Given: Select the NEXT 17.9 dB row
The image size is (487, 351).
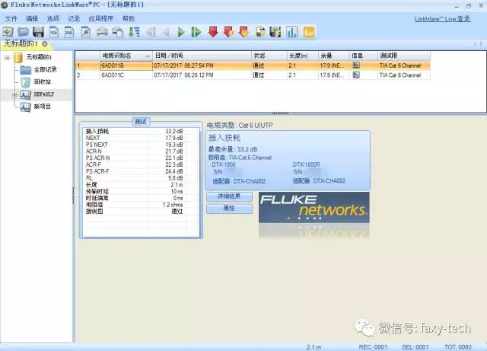Looking at the screenshot, I should tap(141, 138).
